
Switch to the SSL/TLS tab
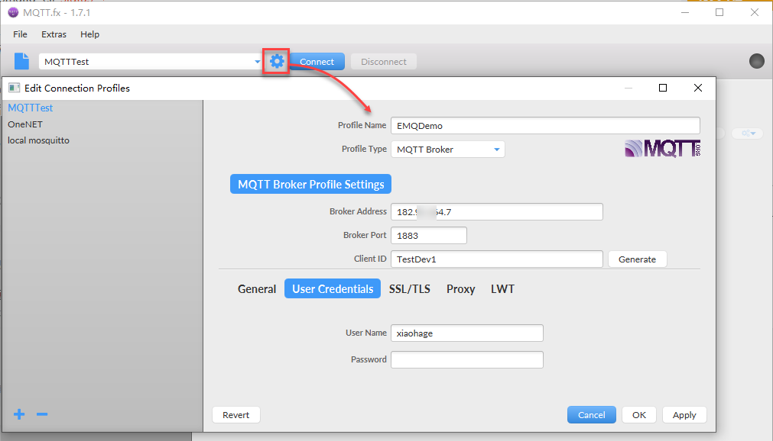click(410, 289)
